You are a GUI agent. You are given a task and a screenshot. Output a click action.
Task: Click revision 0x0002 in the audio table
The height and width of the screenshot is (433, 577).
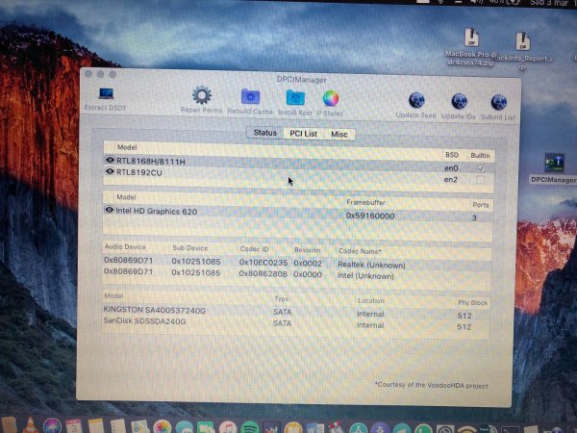point(308,264)
